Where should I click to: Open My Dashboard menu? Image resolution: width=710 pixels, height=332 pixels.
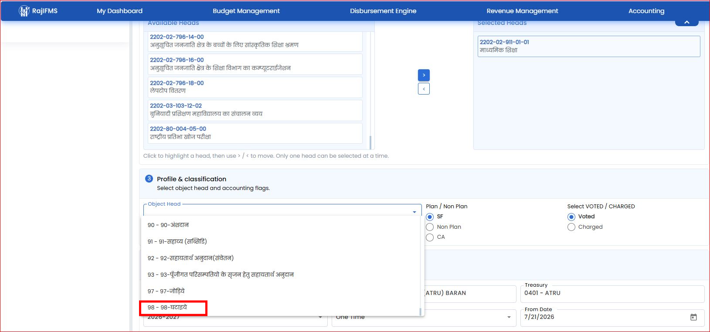[119, 11]
